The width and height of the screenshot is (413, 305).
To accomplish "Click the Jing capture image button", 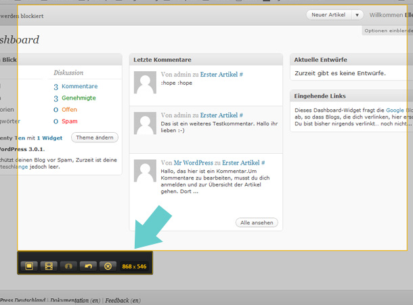I will (x=29, y=266).
